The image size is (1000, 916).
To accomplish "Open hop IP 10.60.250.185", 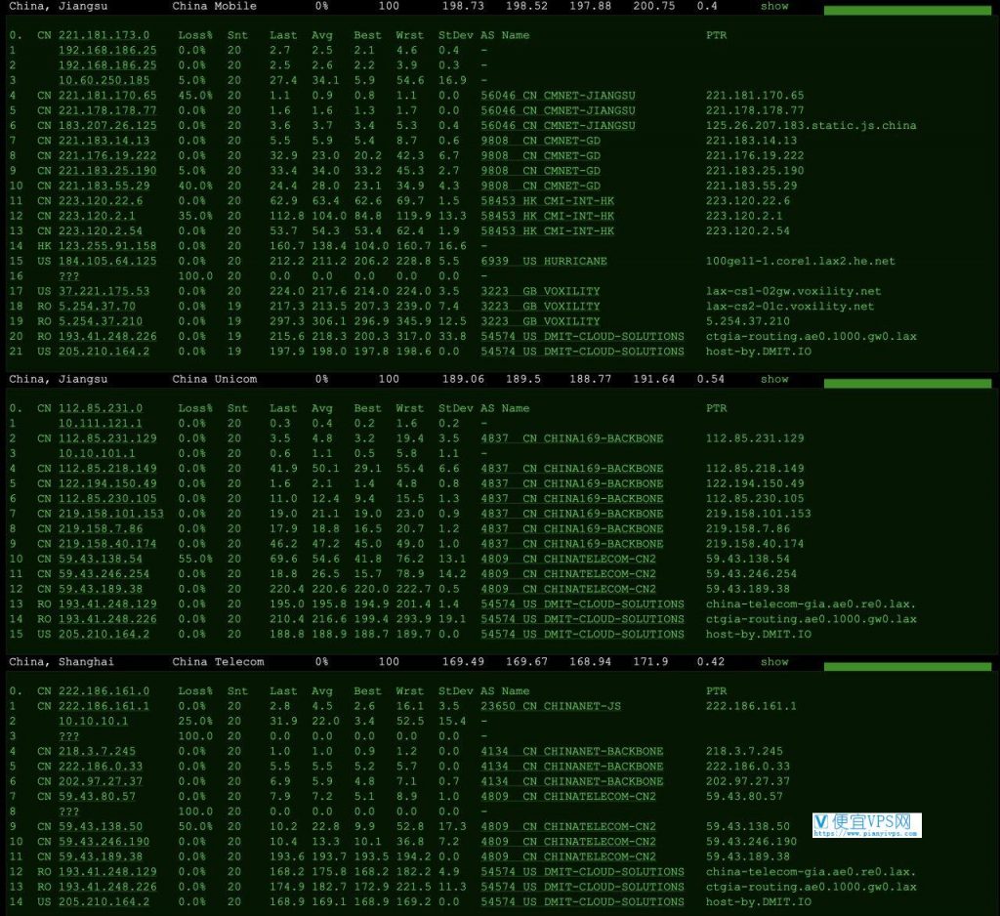I will 104,80.
